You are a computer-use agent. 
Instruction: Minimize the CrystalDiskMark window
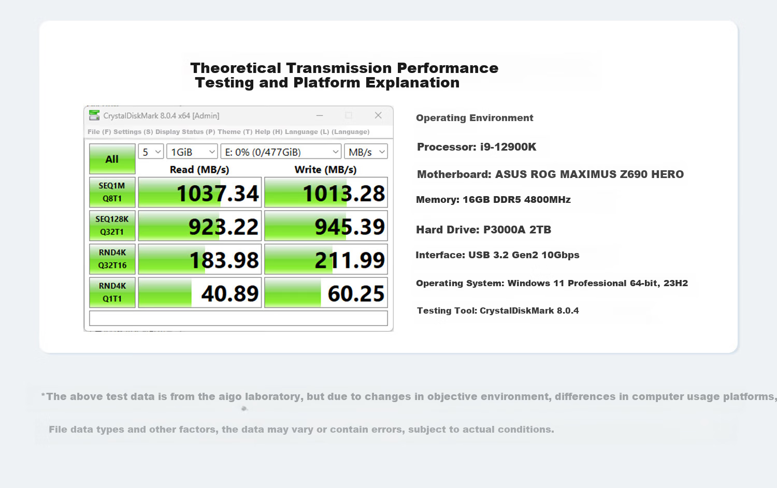pyautogui.click(x=320, y=115)
